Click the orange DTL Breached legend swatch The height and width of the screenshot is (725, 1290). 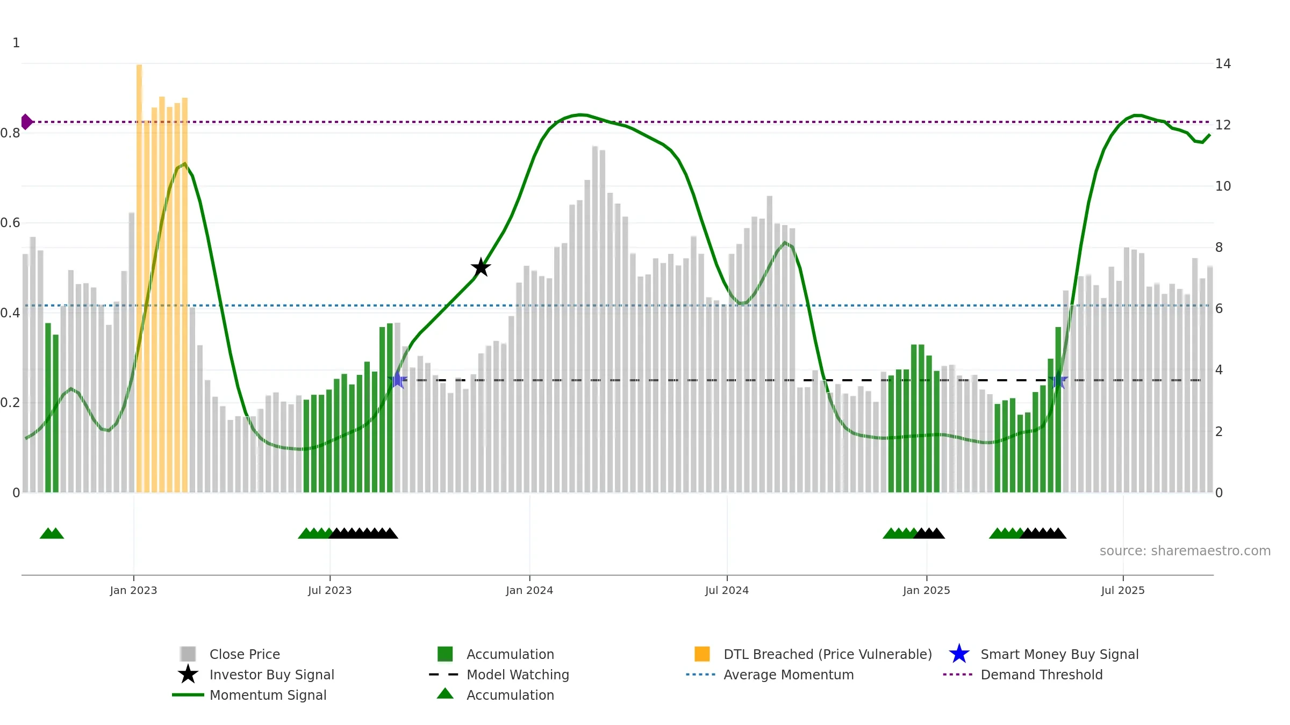point(702,654)
